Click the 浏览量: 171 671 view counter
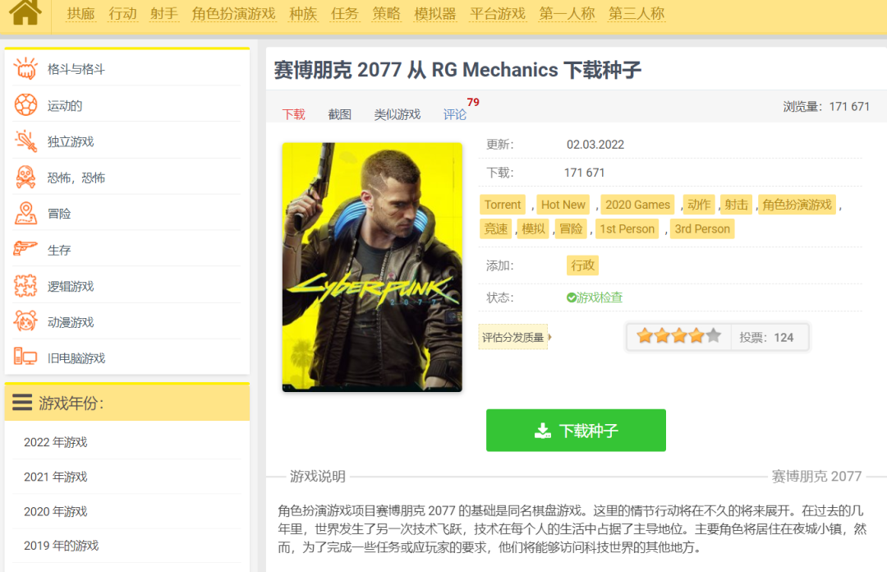Screen dimensions: 887x572 coord(826,107)
